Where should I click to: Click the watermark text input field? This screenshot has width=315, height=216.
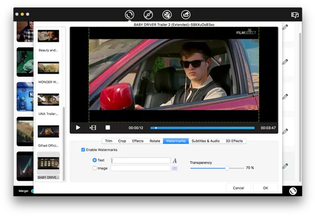click(x=141, y=161)
